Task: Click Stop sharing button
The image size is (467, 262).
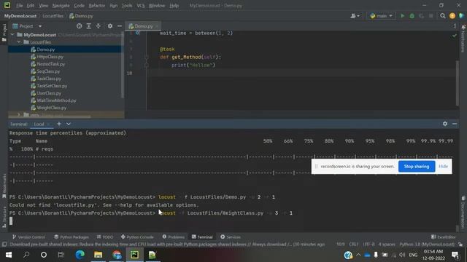Action: [417, 167]
